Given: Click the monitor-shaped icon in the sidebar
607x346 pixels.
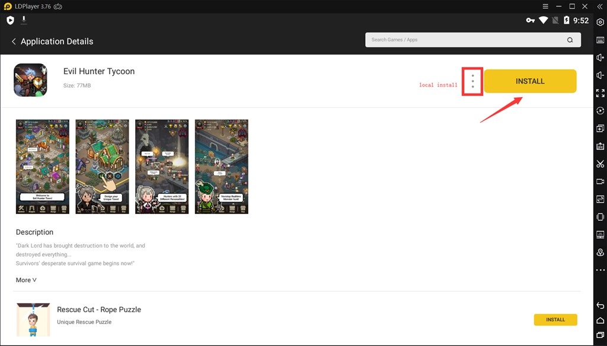Looking at the screenshot, I should coord(600,235).
